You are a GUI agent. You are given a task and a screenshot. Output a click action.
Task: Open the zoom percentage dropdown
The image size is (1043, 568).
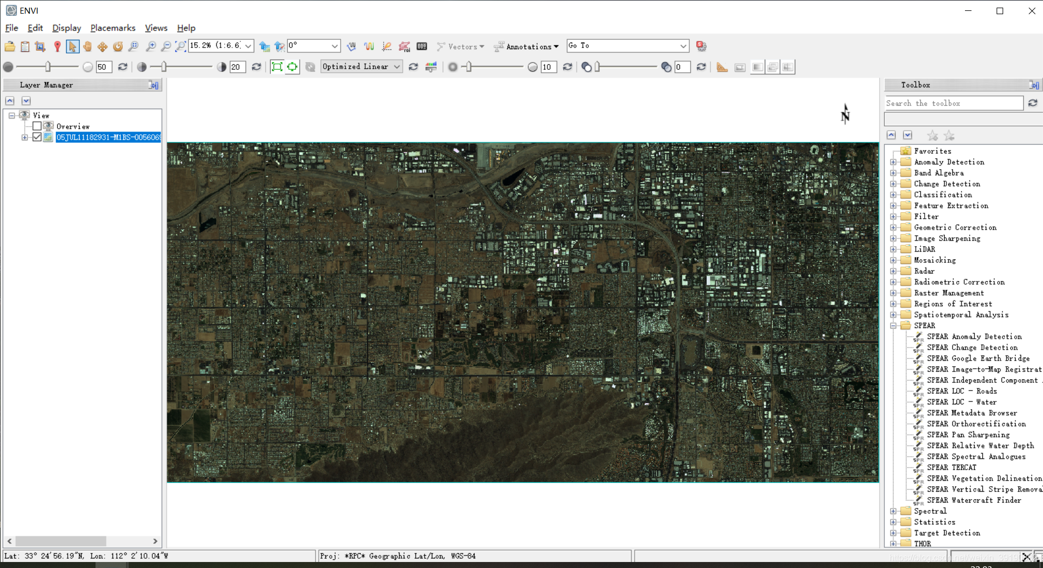[x=248, y=46]
